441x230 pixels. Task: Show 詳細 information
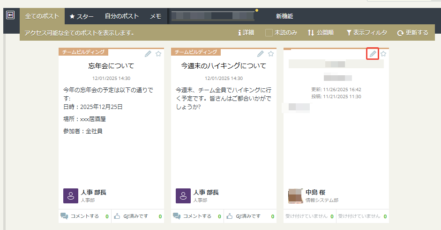pyautogui.click(x=246, y=33)
